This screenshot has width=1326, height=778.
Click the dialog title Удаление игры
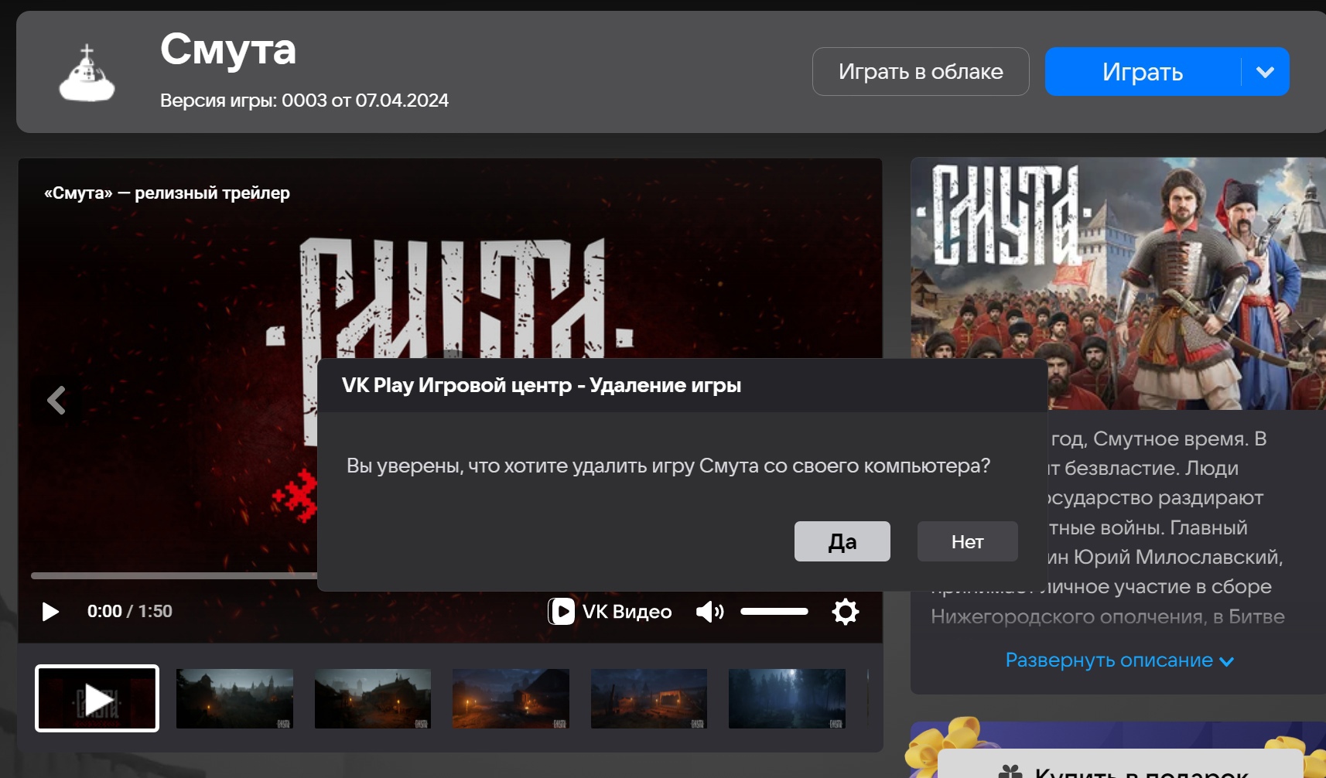pyautogui.click(x=542, y=385)
